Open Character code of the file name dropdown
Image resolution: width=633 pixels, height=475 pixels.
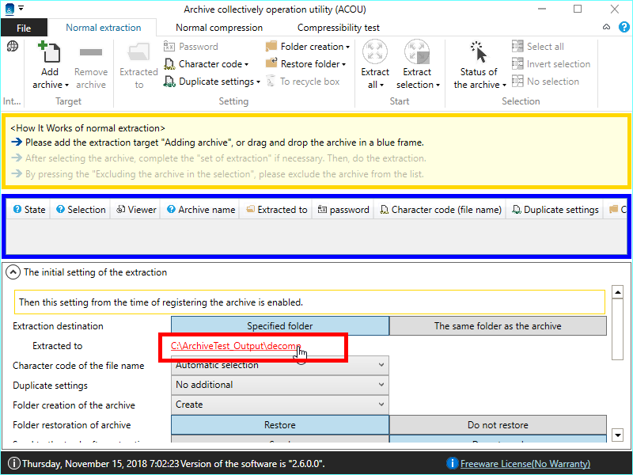[x=280, y=365]
